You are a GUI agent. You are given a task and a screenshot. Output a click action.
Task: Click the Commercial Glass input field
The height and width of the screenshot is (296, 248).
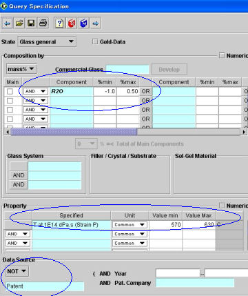click(127, 69)
